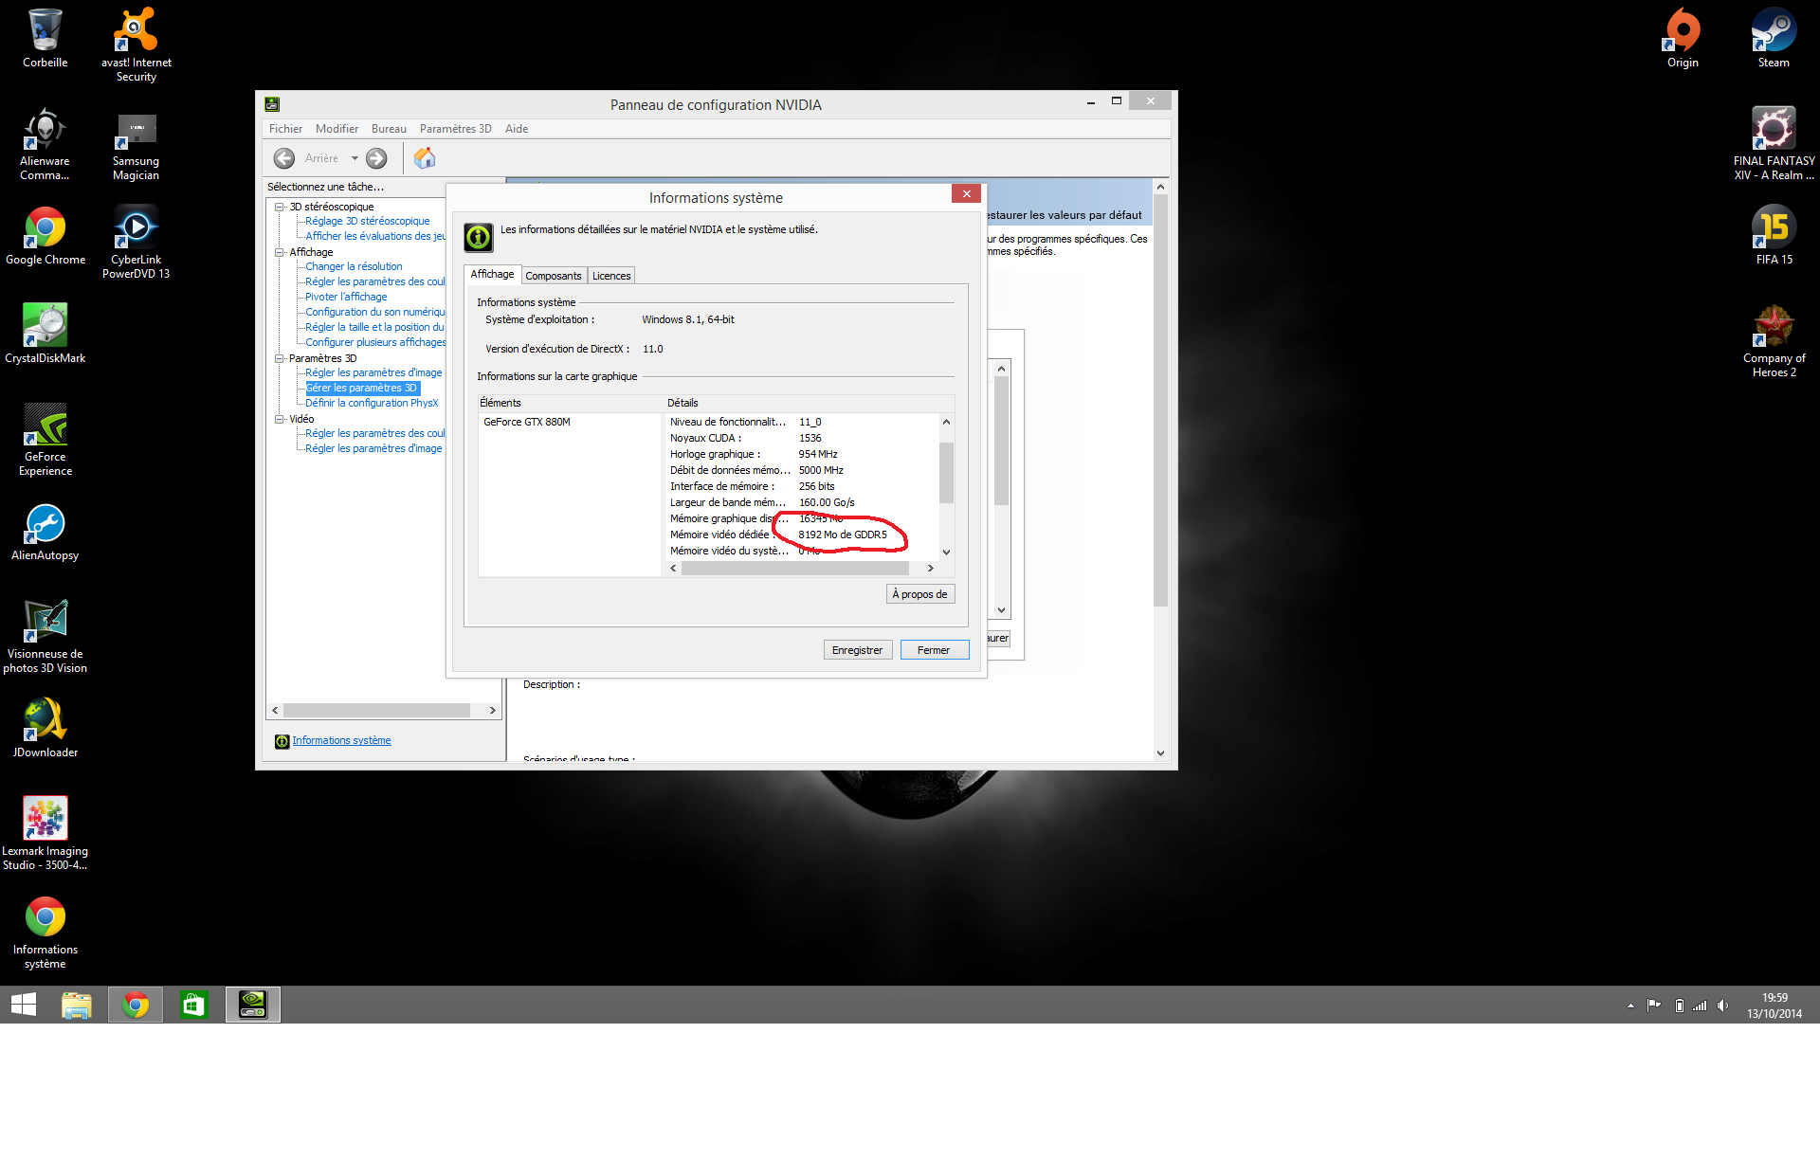The image size is (1820, 1160).
Task: Click the Arrière back arrow button
Action: [283, 158]
